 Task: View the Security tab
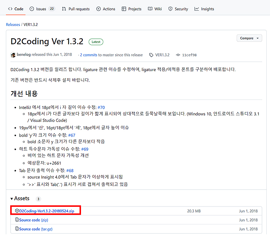pos(178,9)
